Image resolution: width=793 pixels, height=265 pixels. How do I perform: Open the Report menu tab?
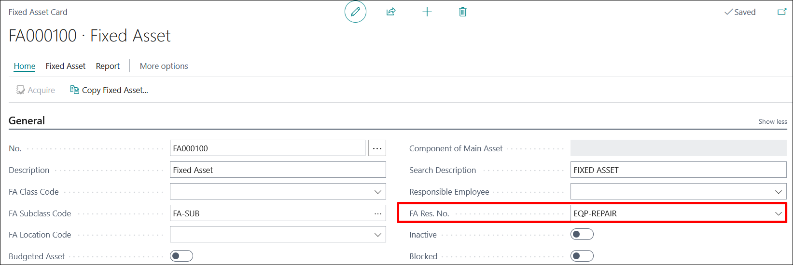108,66
